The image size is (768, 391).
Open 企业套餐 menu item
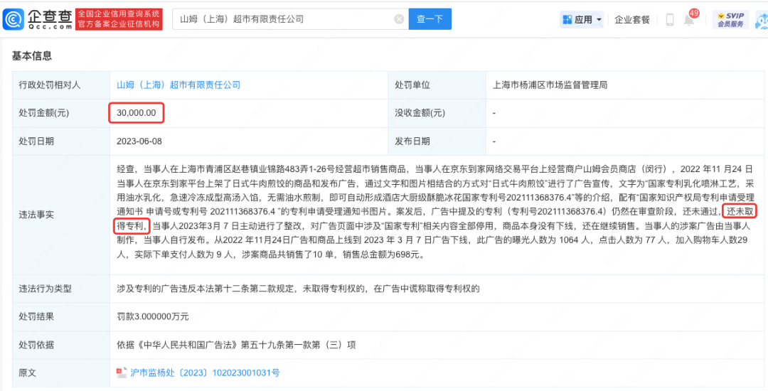point(632,20)
